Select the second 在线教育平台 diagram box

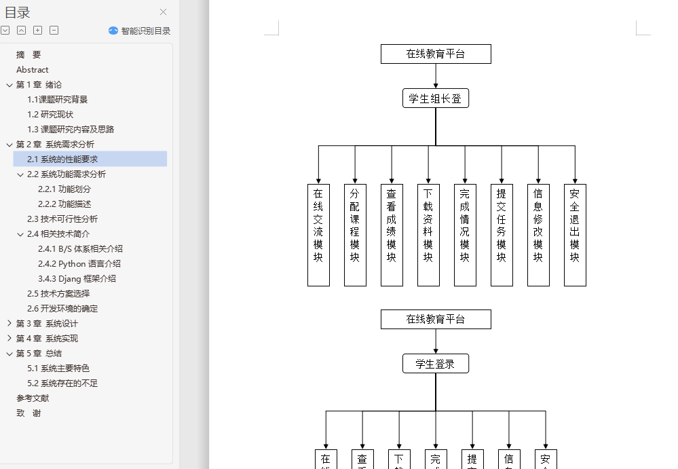436,320
